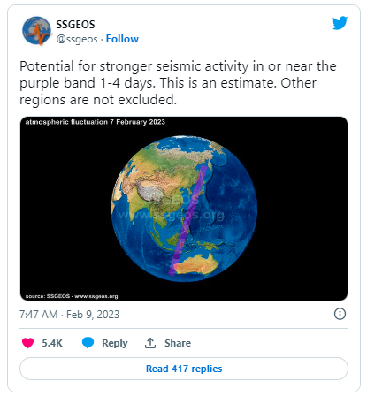Click the 5.4K likes count
Image resolution: width=367 pixels, height=396 pixels.
pos(52,343)
